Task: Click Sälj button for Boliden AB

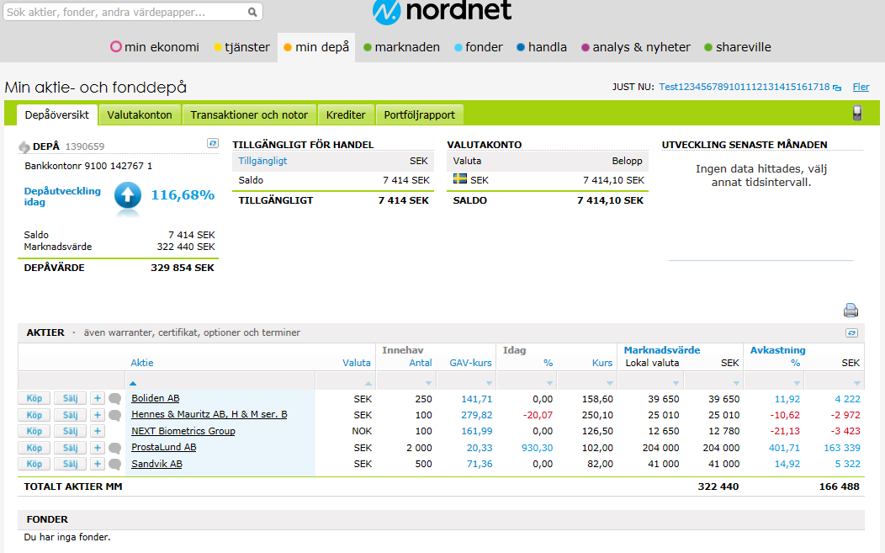Action: (70, 398)
